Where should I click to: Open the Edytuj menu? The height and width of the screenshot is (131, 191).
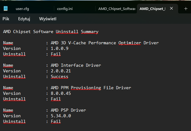coord(24,19)
